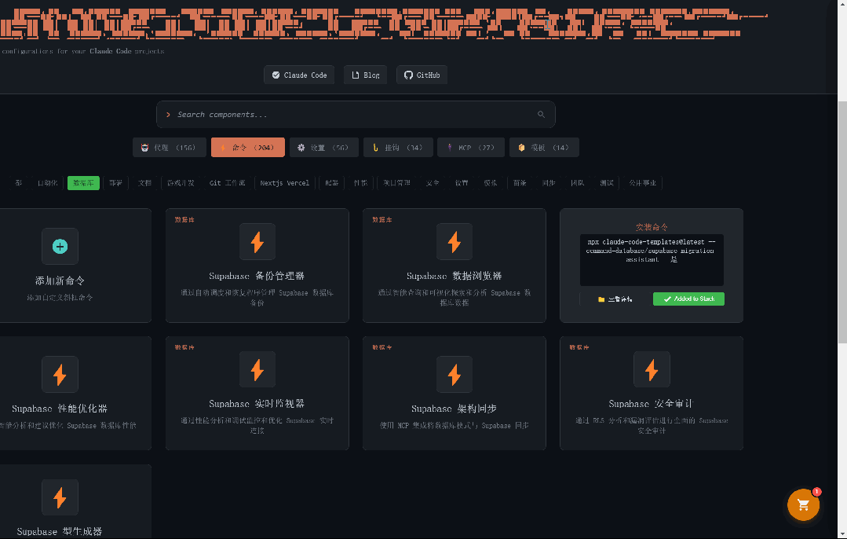The height and width of the screenshot is (539, 847).
Task: Click the plus icon to add new command
Action: [x=60, y=247]
